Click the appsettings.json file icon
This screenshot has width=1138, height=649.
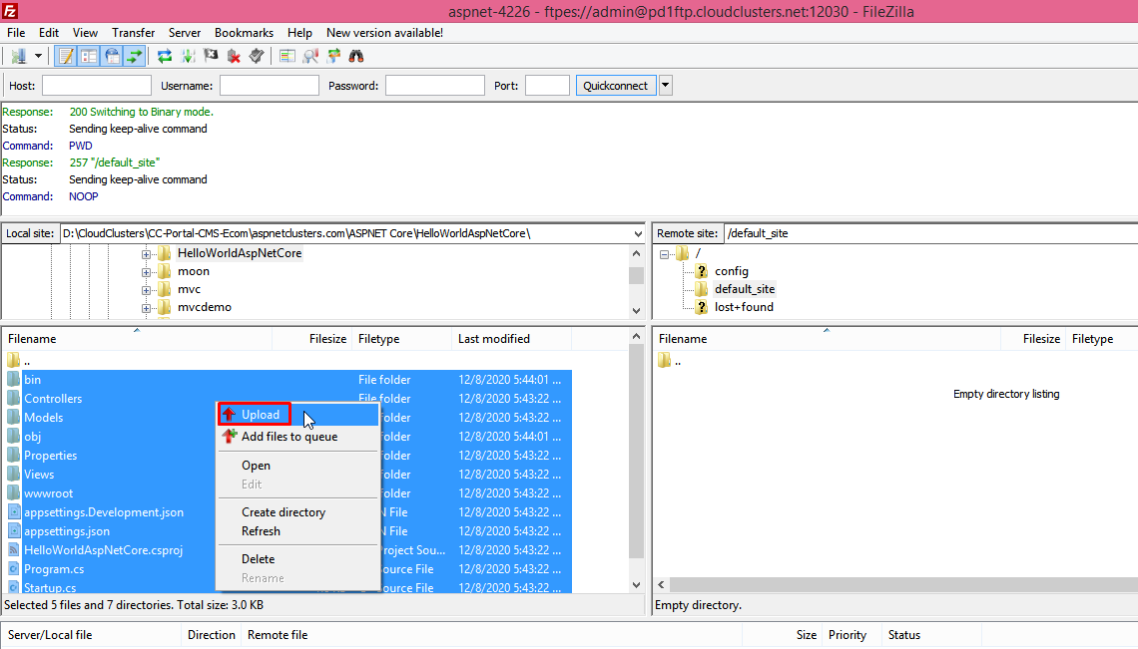[x=14, y=530]
